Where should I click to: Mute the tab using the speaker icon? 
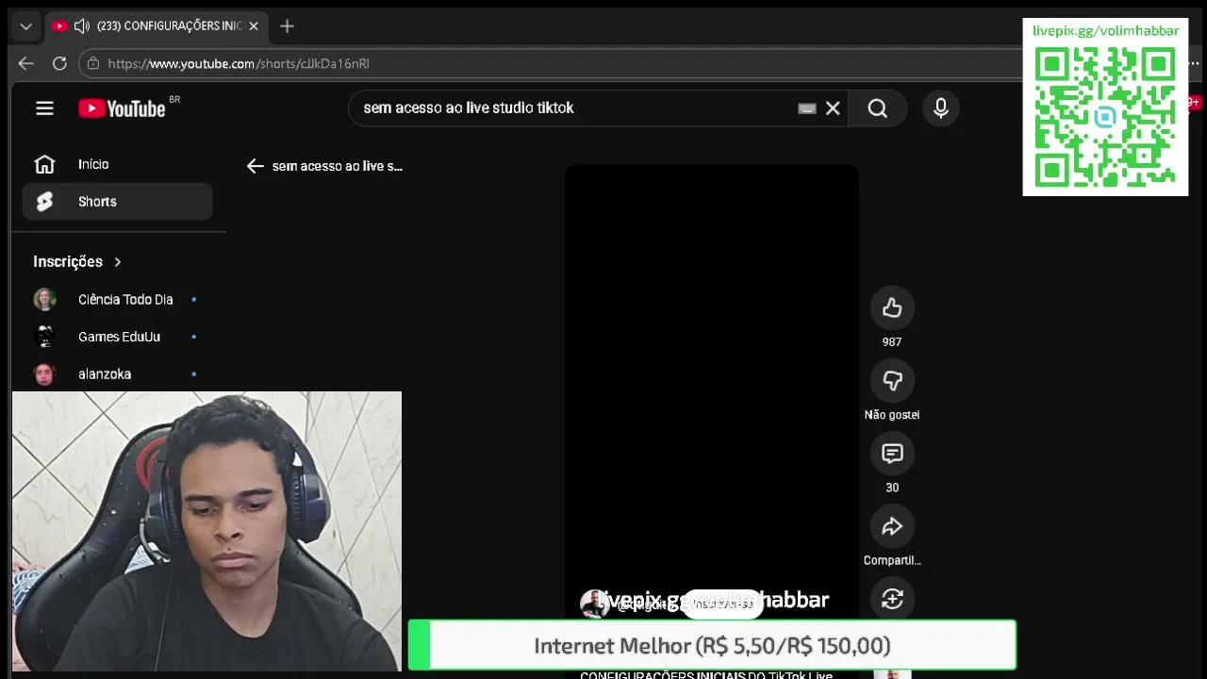tap(82, 26)
